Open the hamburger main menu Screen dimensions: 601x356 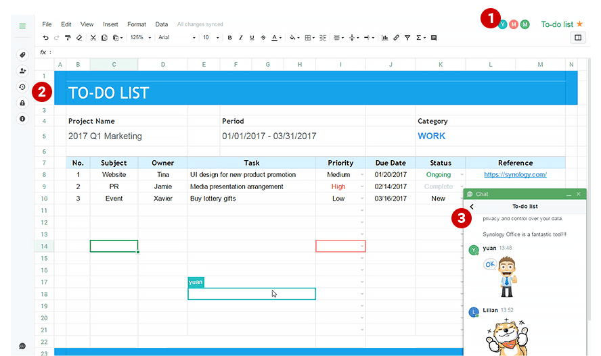click(22, 26)
